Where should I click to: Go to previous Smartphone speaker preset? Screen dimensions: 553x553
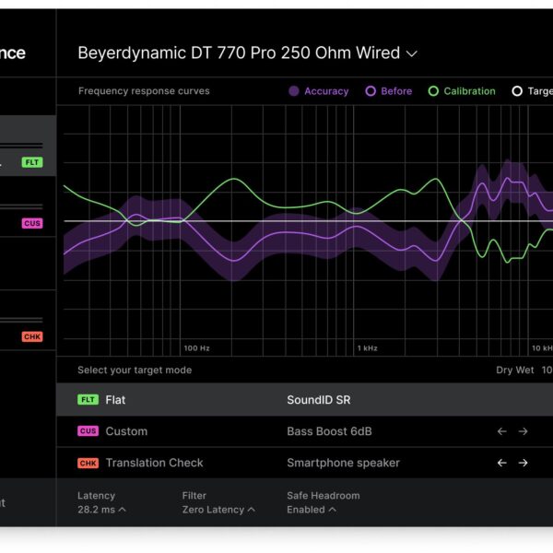click(501, 463)
